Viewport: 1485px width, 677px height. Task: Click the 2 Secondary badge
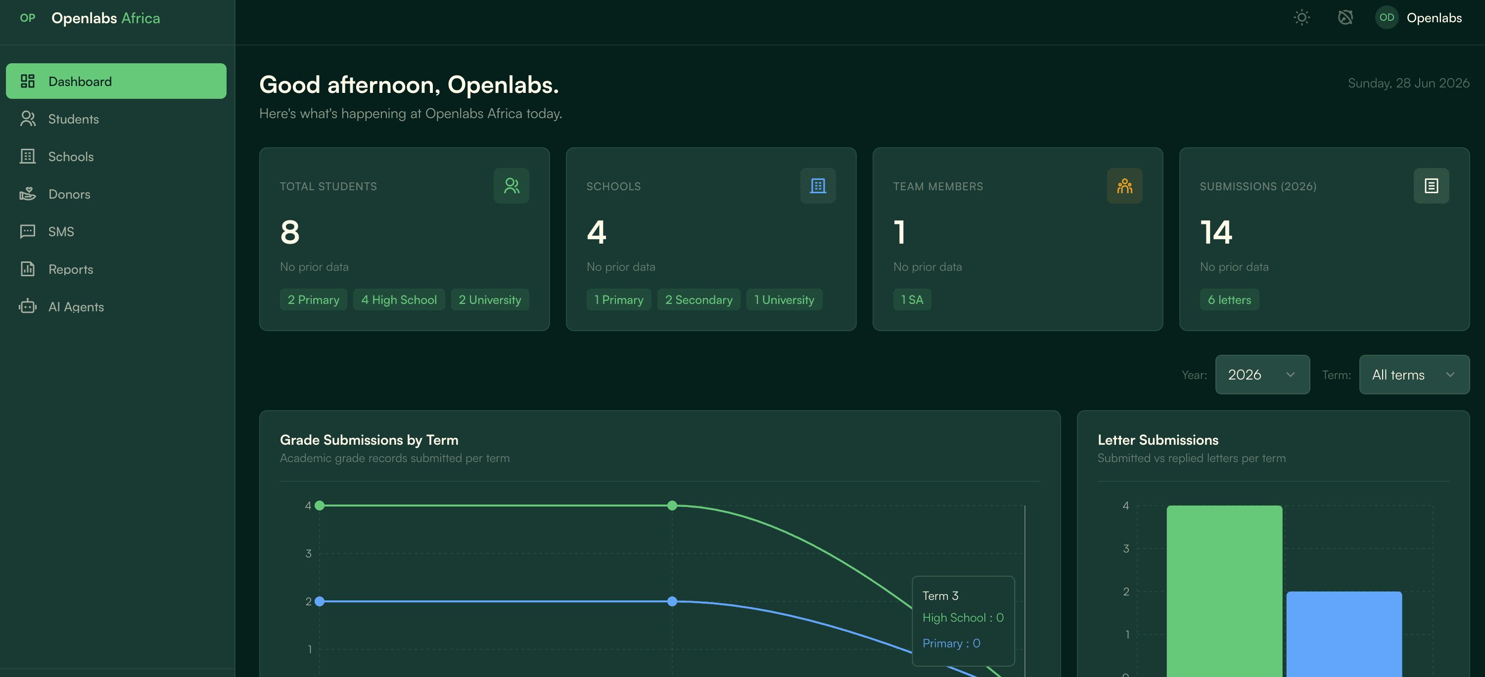698,299
